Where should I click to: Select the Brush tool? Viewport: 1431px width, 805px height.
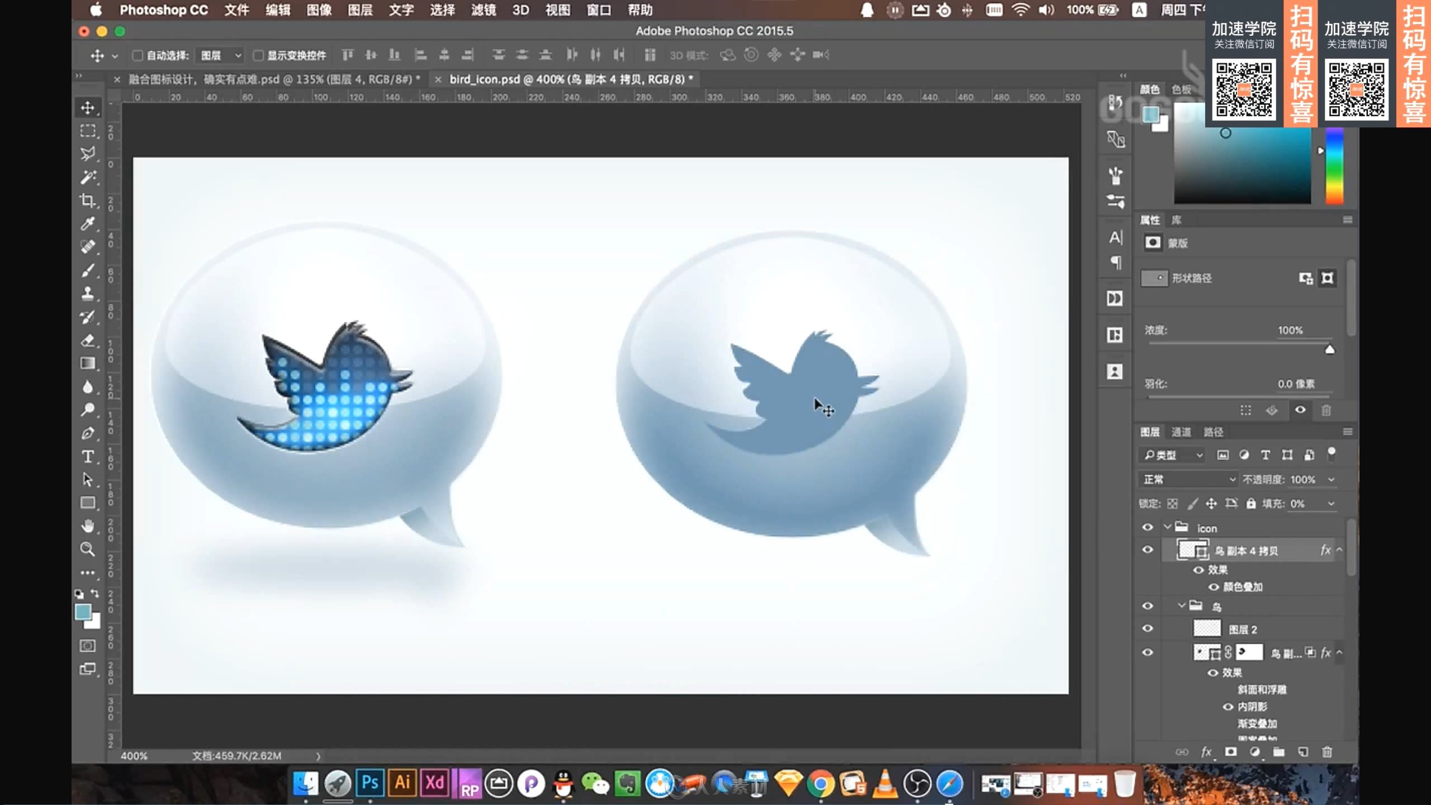point(88,271)
